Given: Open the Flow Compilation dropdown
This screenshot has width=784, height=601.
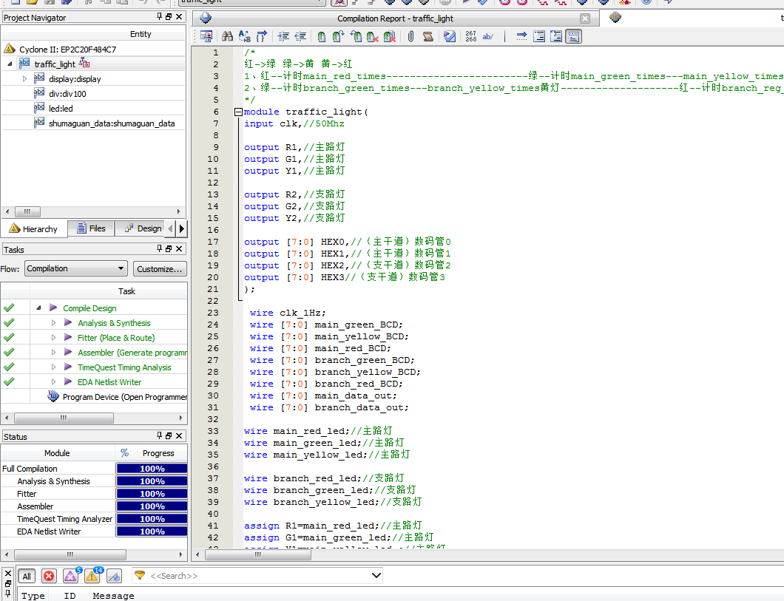Looking at the screenshot, I should (x=76, y=268).
